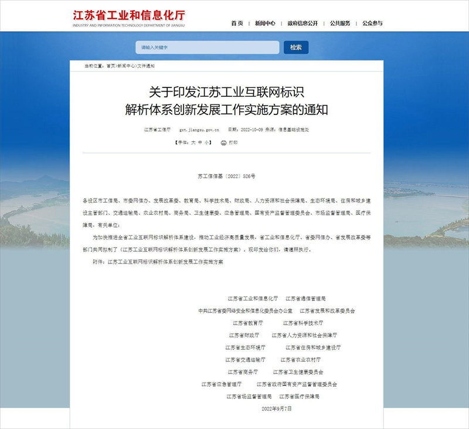
Task: Open the 公众参与 navigation item
Action: coord(372,23)
